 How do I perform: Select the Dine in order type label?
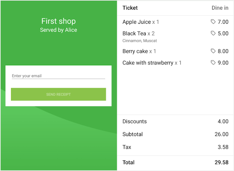220,8
